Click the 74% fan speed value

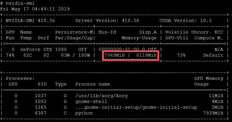(x=10, y=55)
